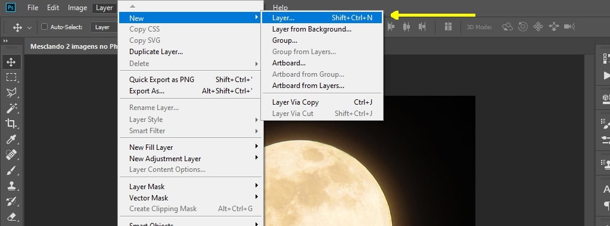Click the Auto-Align Layers icon
This screenshot has height=226, width=610.
pos(448,27)
